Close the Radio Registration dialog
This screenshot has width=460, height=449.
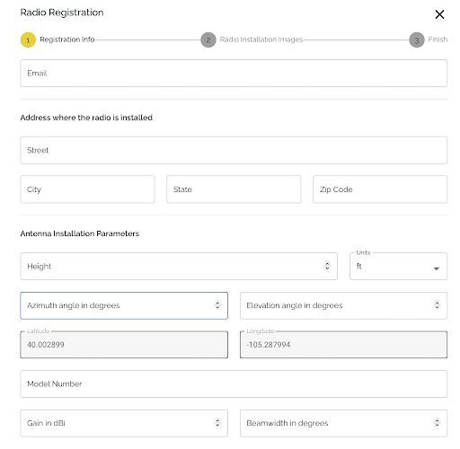439,14
